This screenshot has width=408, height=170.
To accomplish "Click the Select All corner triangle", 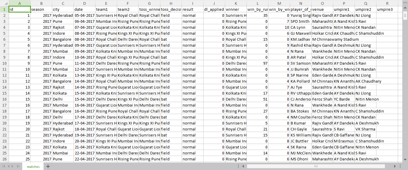I will pos(5,3).
